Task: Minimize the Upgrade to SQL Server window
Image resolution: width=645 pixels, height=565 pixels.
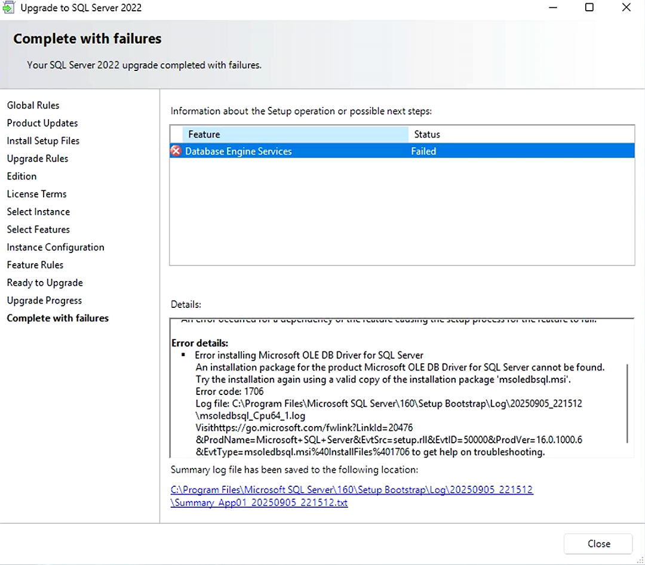Action: [552, 8]
